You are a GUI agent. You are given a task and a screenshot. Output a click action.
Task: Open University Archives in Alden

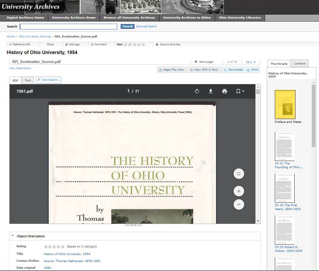tap(187, 17)
